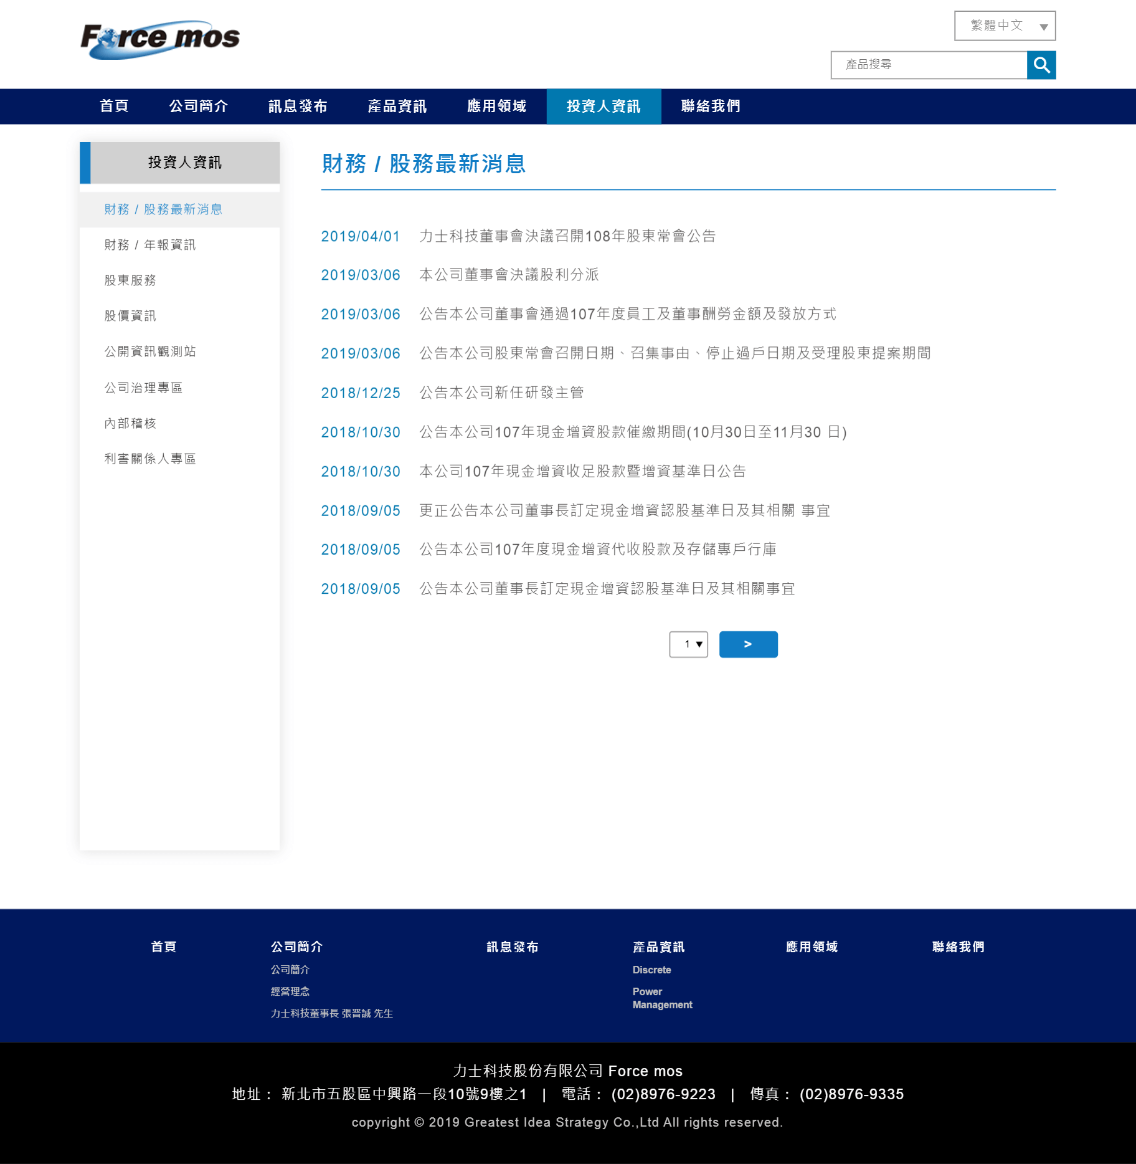Open 內部稽核 in sidebar
The width and height of the screenshot is (1136, 1164).
179,423
